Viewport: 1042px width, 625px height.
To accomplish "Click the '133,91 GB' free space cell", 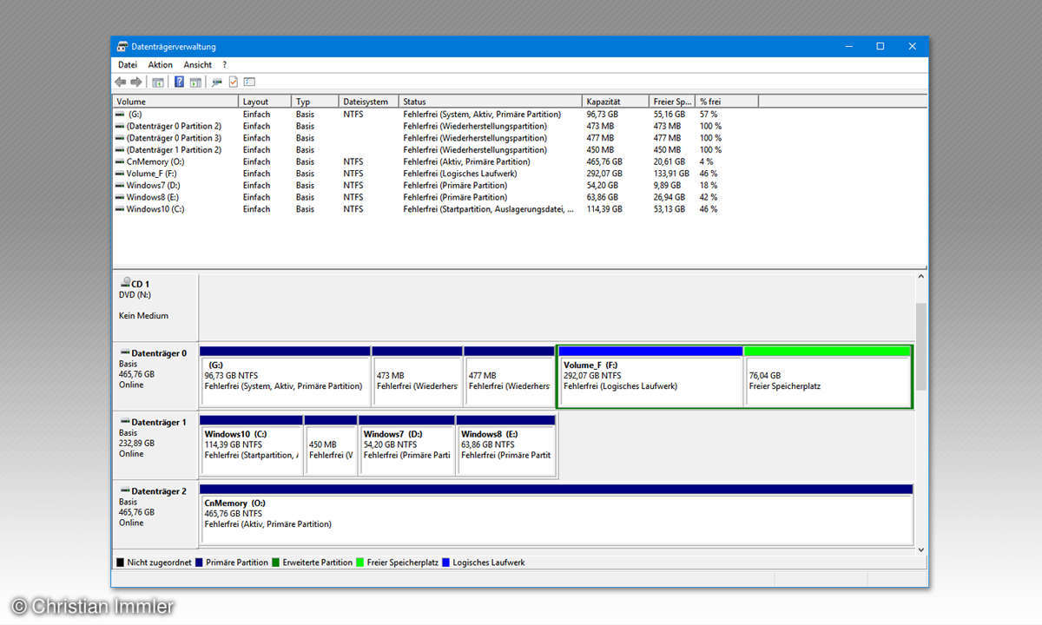I will [x=672, y=174].
